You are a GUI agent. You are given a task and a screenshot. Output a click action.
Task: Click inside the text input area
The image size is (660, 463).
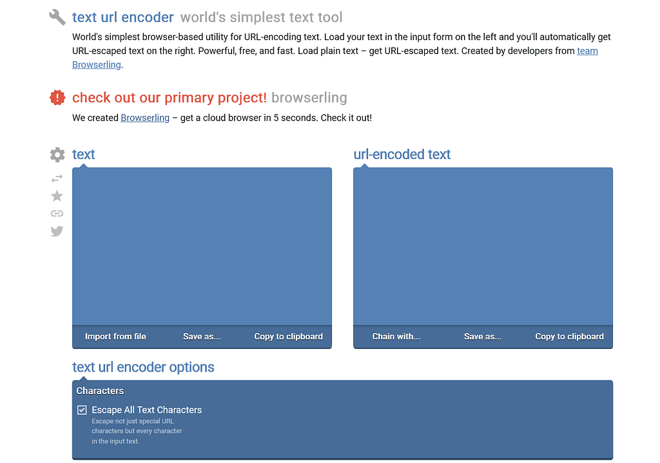tap(202, 247)
